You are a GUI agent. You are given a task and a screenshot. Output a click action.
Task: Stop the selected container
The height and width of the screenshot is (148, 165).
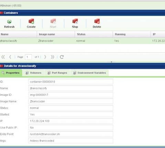(75, 24)
